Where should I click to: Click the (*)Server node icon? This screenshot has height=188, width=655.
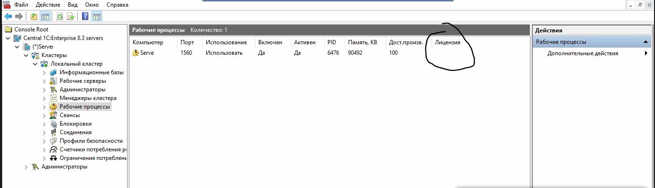pyautogui.click(x=27, y=47)
